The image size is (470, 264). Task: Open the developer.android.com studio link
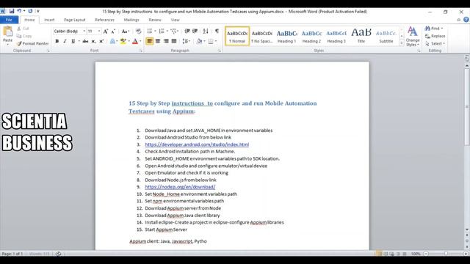tap(197, 144)
